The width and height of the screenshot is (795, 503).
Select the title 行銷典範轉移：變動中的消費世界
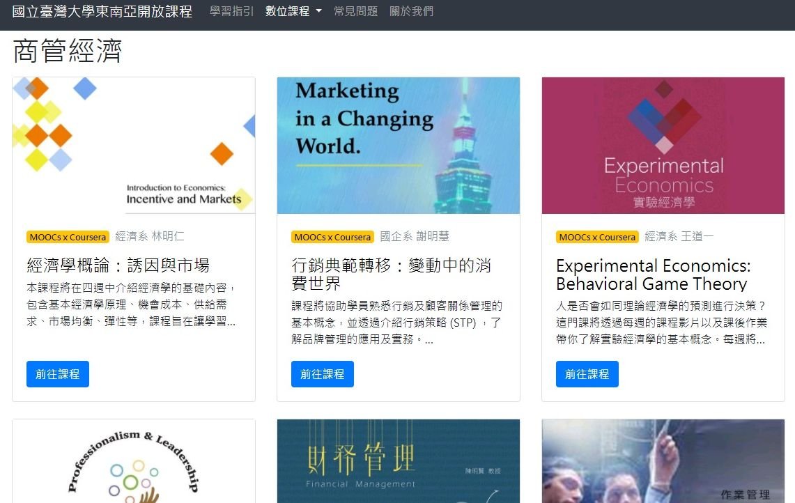coord(392,274)
